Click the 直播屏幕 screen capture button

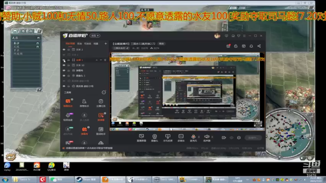click(x=141, y=138)
